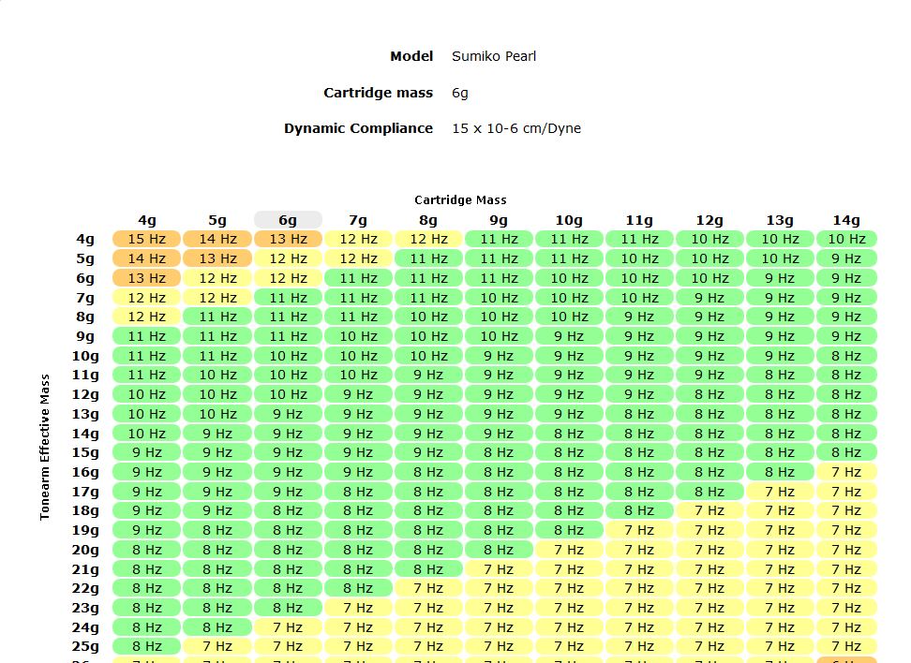The height and width of the screenshot is (663, 911).
Task: Select 7 Hz at tonearm 22g, cartridge 8g
Action: [428, 589]
